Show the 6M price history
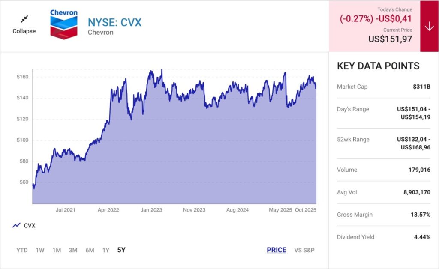The image size is (439, 269). pos(90,250)
